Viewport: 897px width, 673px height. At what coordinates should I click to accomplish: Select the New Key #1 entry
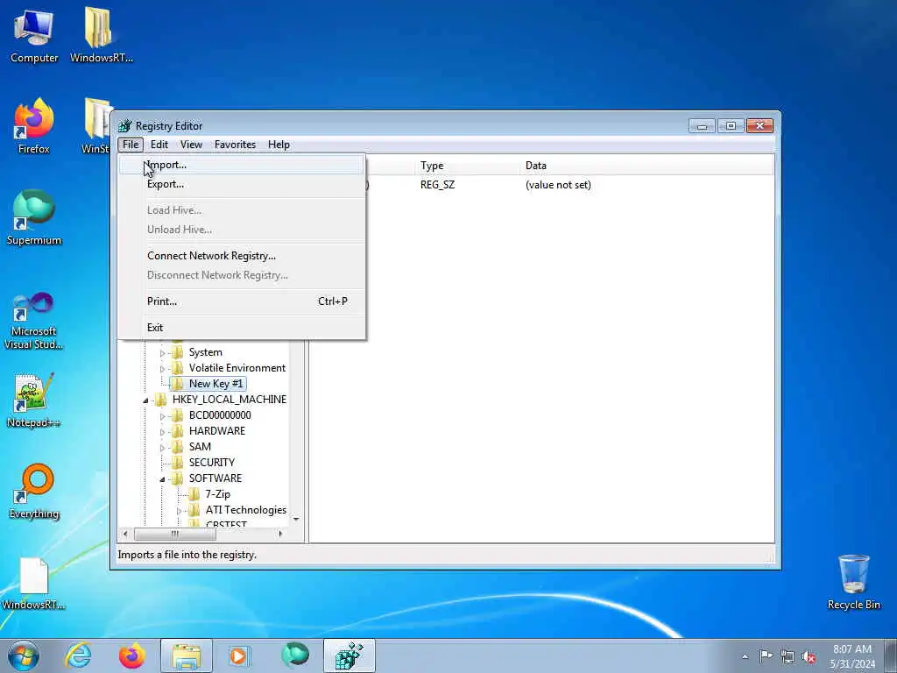[x=215, y=384]
